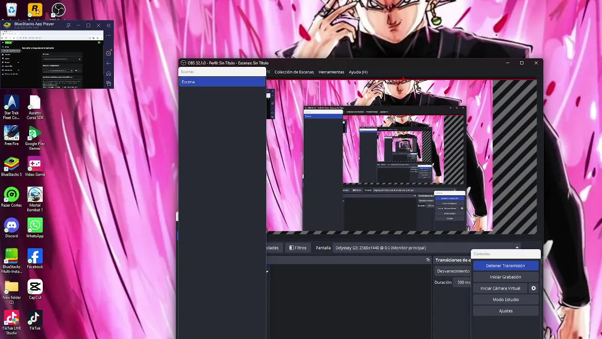The width and height of the screenshot is (602, 339).
Task: Open the Mortal Kombat 1 desktop icon
Action: 35,200
